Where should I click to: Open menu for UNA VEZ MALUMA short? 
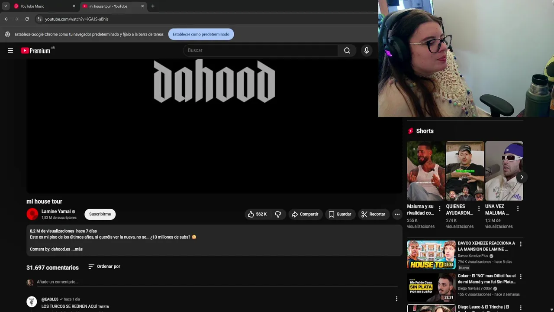pos(518,209)
